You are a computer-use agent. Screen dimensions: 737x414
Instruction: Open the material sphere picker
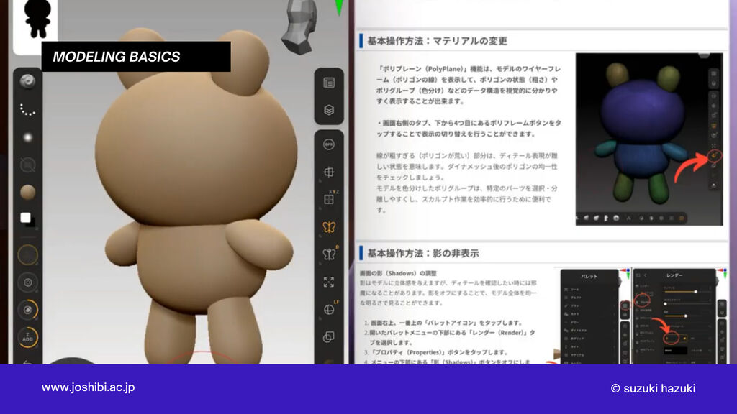pyautogui.click(x=28, y=193)
